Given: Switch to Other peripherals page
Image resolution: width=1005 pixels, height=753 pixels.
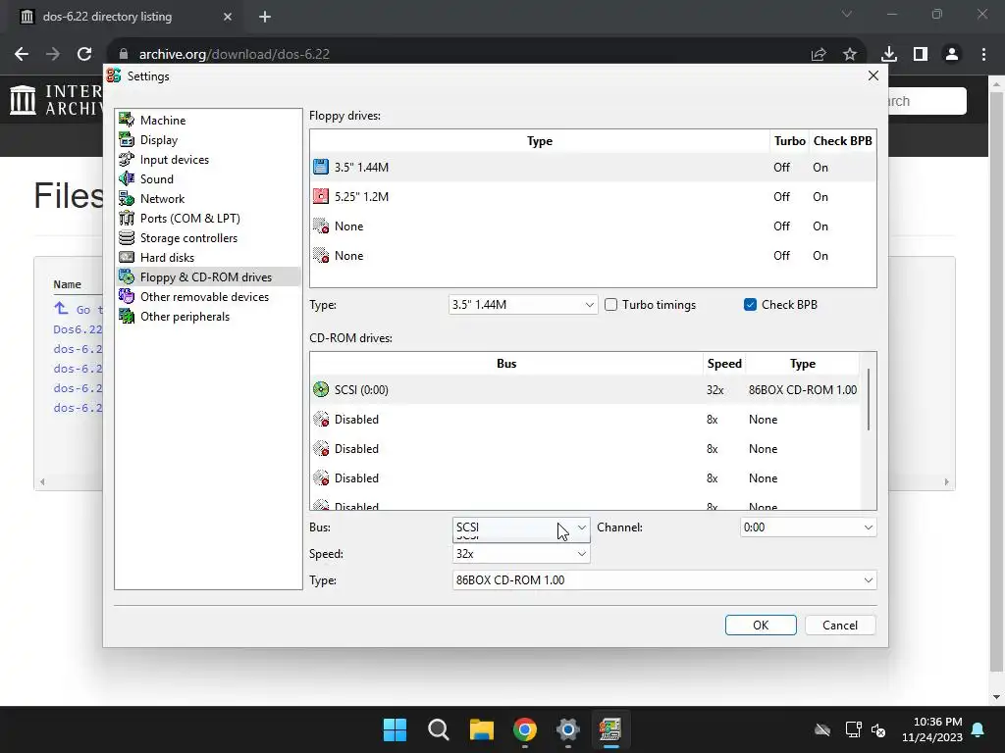Looking at the screenshot, I should tap(185, 317).
